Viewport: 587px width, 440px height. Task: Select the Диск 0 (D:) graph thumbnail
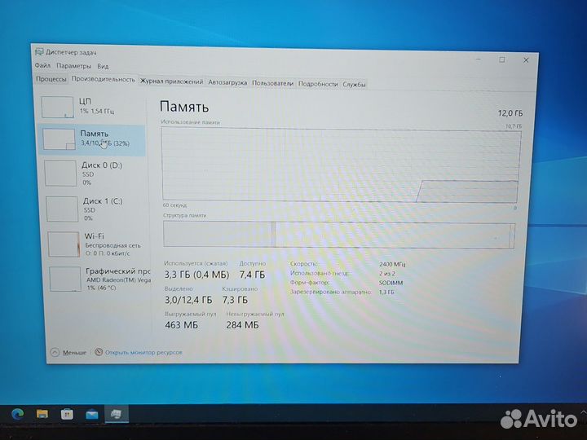[x=60, y=174]
